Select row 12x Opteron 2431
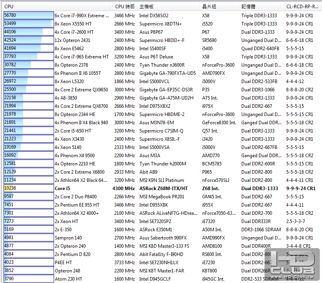Screen dimensions: 322x283 pyautogui.click(x=162, y=40)
